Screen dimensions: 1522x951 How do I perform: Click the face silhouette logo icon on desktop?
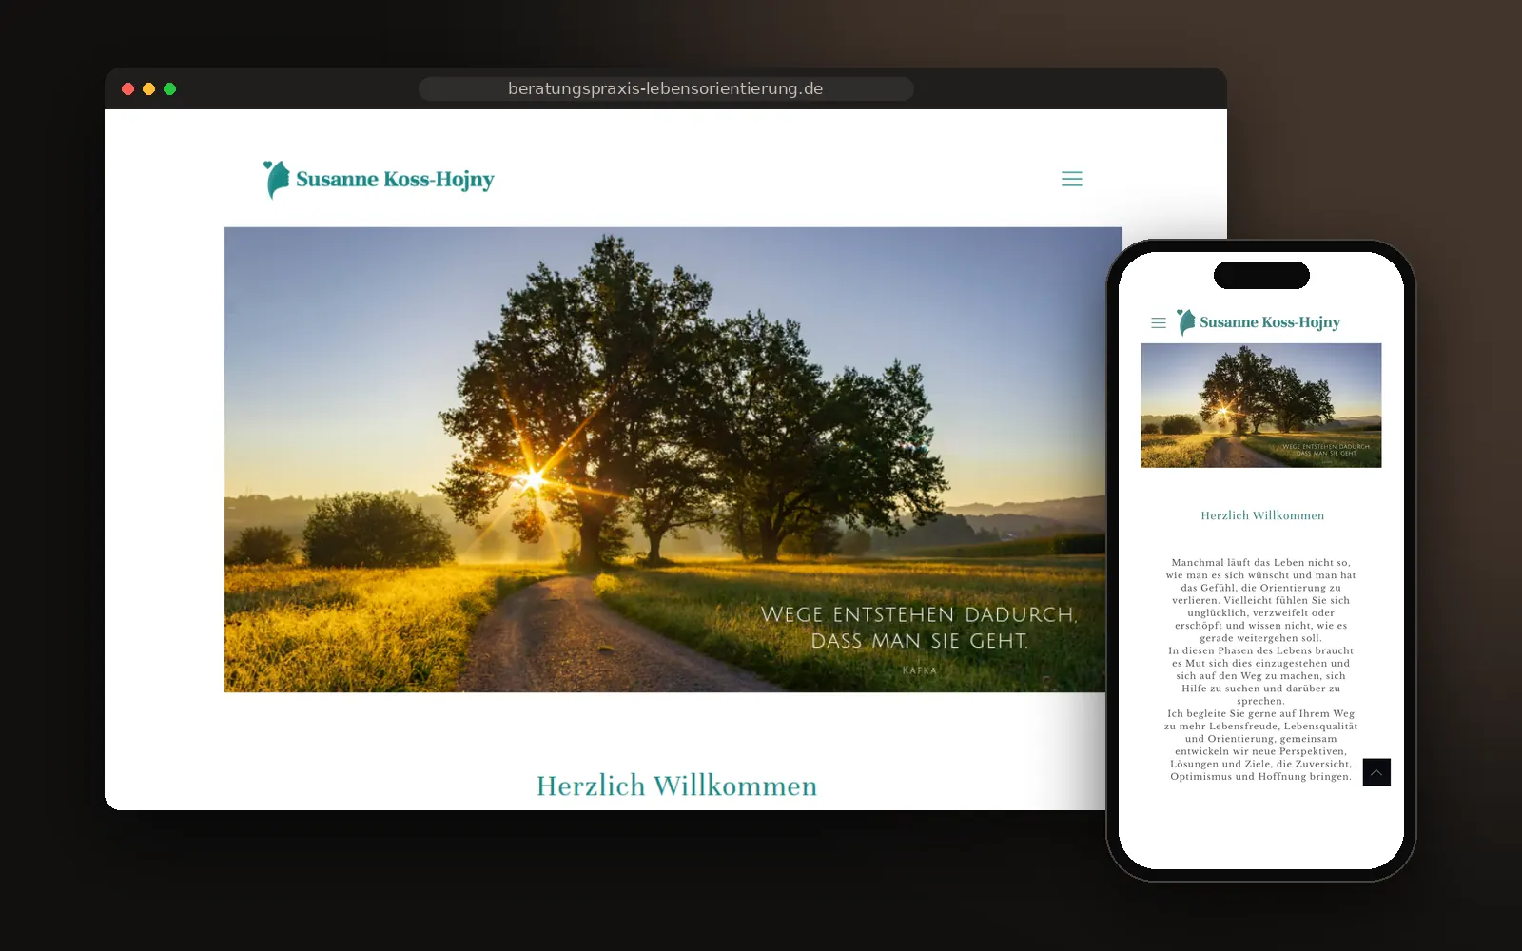pos(276,180)
